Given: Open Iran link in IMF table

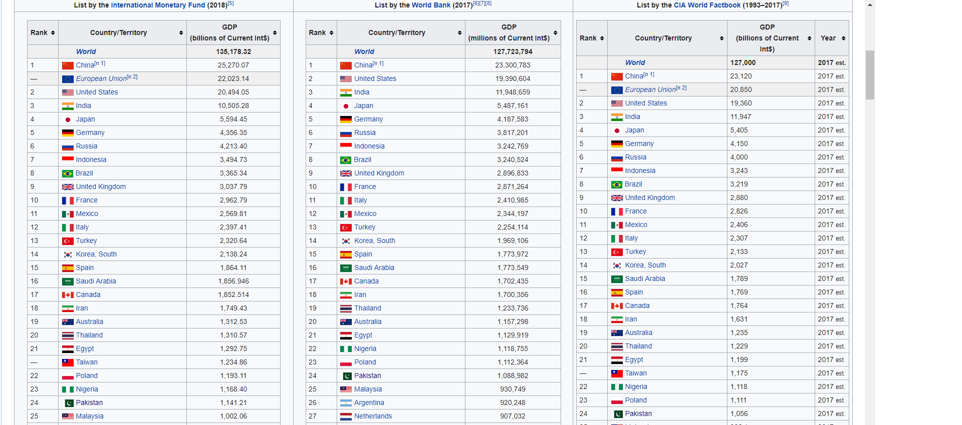Looking at the screenshot, I should pyautogui.click(x=82, y=308).
